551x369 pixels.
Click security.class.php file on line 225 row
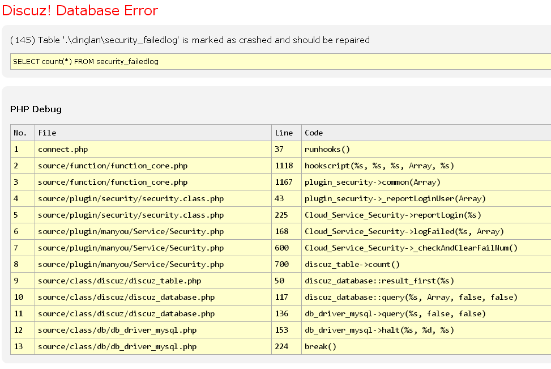tap(131, 215)
